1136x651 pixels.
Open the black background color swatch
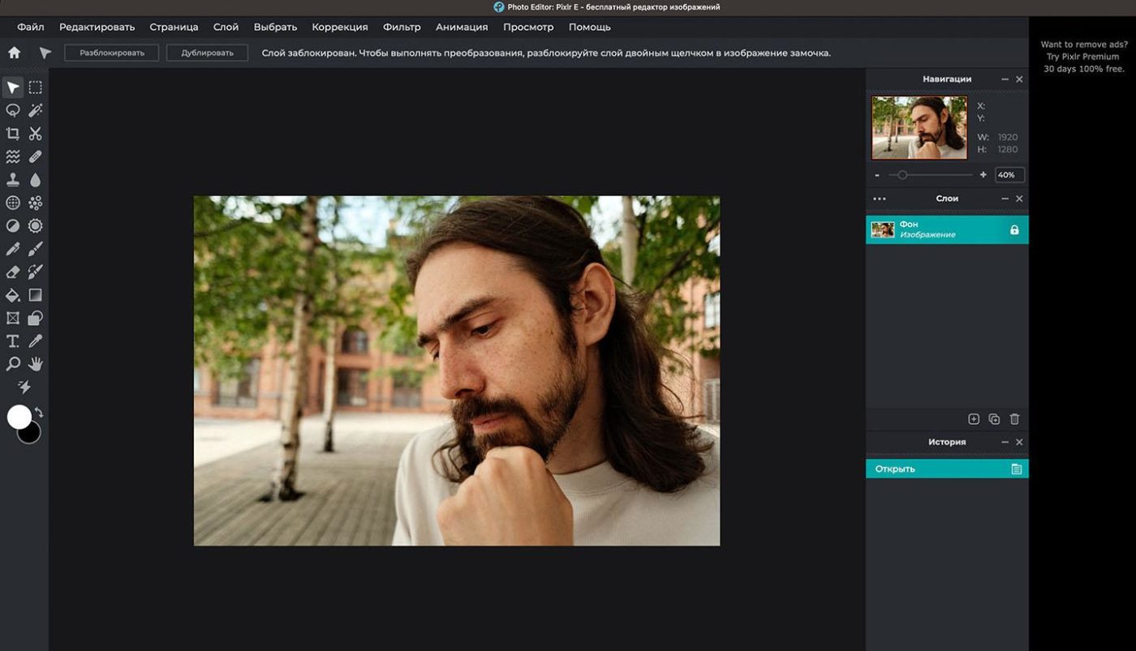pyautogui.click(x=31, y=434)
